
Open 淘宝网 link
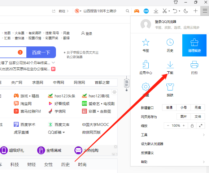[x=23, y=104]
